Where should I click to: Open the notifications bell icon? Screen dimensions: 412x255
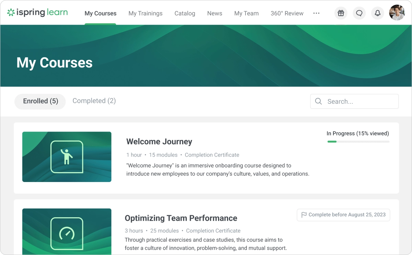[377, 13]
